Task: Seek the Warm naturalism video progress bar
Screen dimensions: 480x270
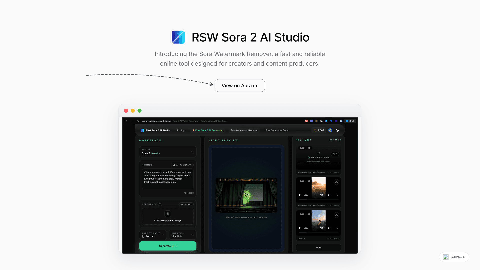Action: click(318, 199)
